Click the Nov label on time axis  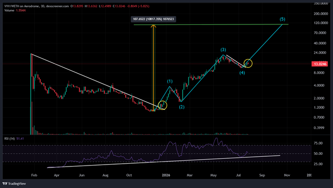pos(287,175)
